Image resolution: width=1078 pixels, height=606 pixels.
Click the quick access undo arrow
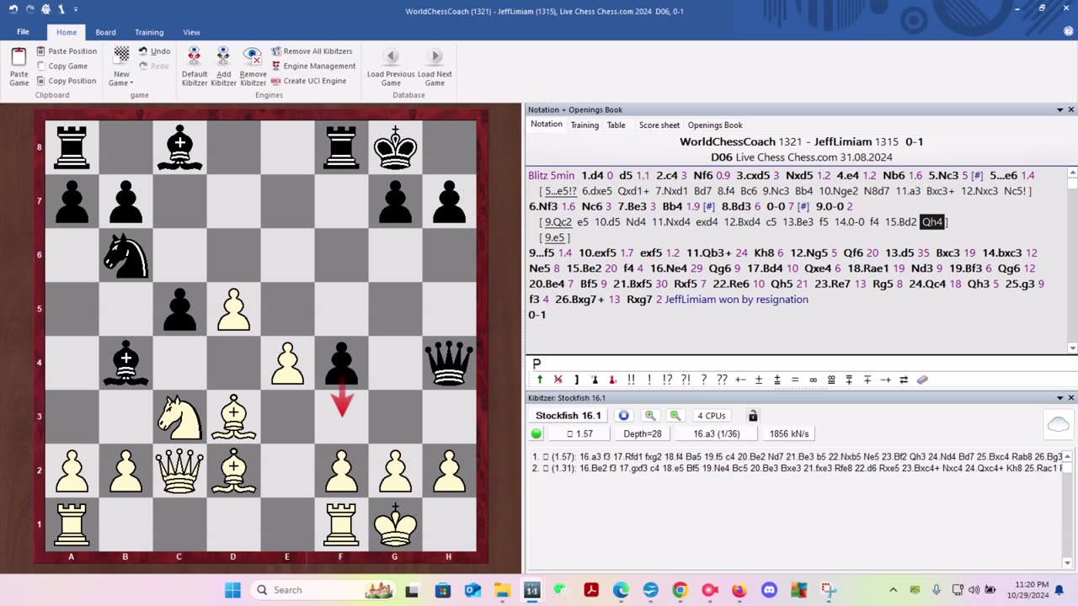coord(13,8)
